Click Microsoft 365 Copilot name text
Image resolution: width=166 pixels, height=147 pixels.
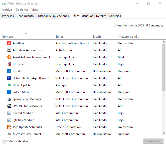point(27,134)
